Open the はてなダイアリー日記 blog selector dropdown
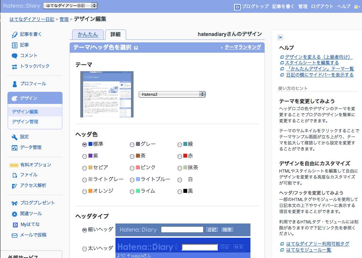Image resolution: width=362 pixels, height=258 pixels. [70, 6]
